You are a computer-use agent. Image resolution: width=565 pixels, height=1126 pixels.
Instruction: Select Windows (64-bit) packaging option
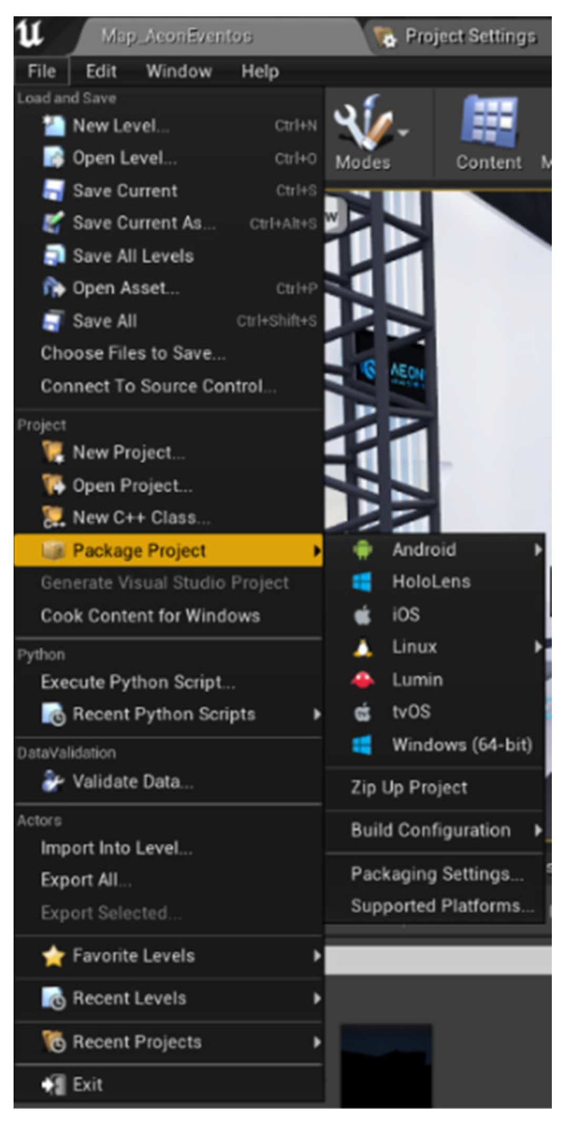pyautogui.click(x=461, y=745)
